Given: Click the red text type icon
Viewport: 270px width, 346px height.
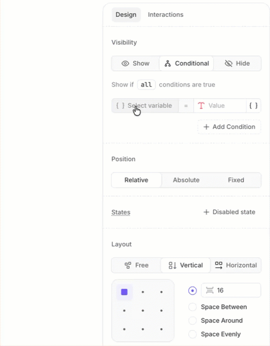Looking at the screenshot, I should pyautogui.click(x=201, y=105).
